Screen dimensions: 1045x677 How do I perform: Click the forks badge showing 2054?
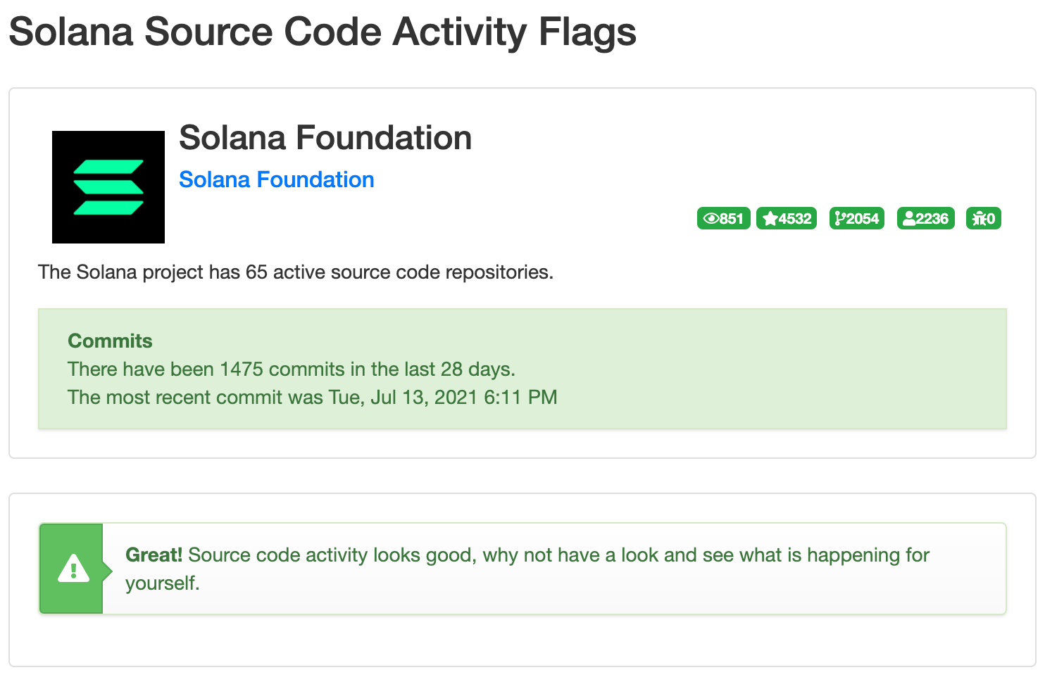[856, 218]
